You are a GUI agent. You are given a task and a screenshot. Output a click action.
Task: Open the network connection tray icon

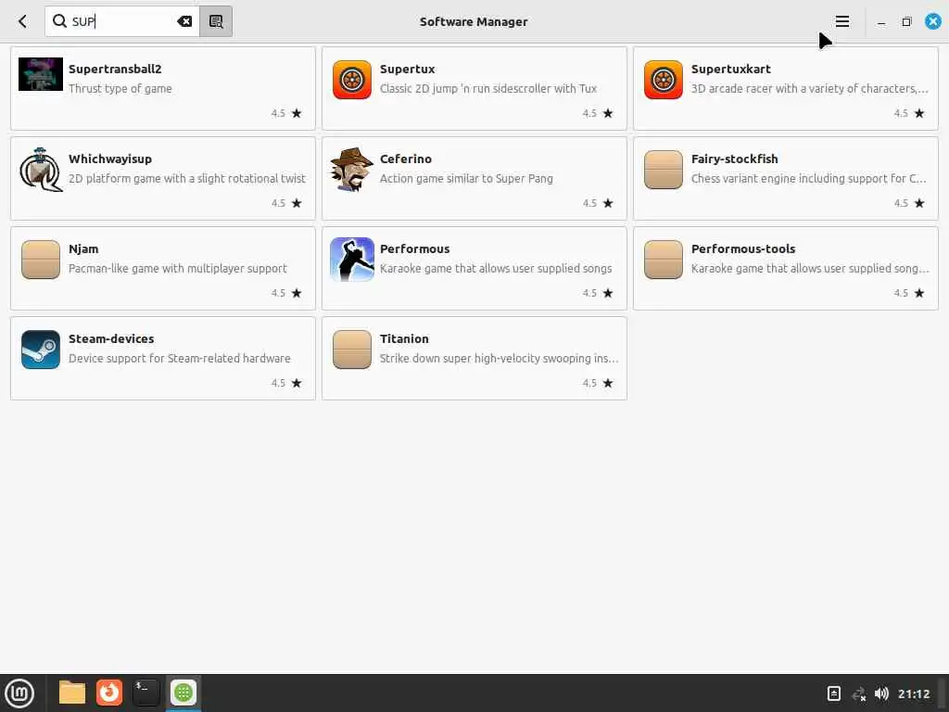(x=858, y=693)
